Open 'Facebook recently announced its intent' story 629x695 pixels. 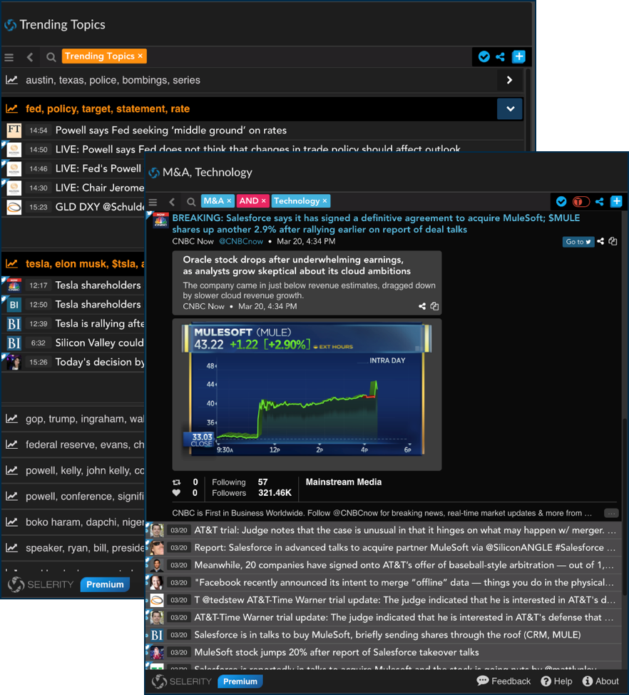[x=404, y=582]
